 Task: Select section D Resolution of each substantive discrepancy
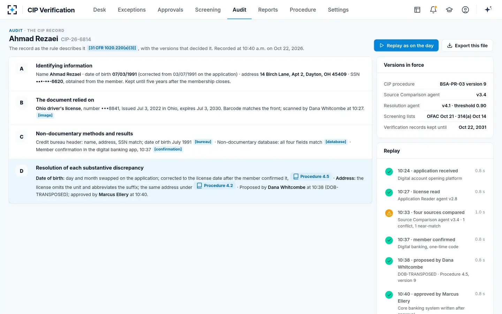point(190,181)
